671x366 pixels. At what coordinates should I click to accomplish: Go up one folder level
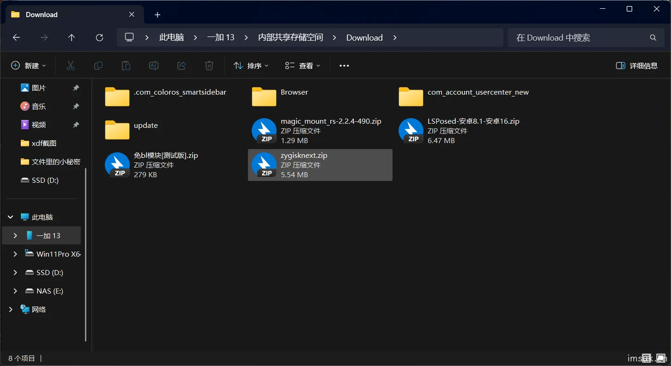click(72, 37)
